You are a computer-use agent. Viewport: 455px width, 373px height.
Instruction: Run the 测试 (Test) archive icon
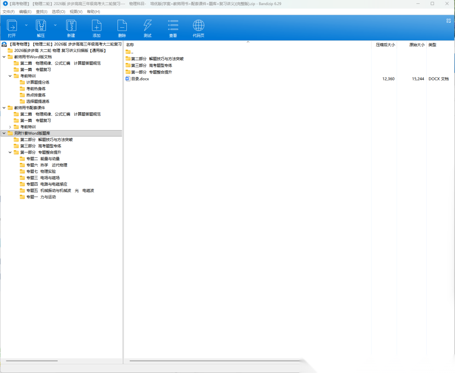pyautogui.click(x=147, y=26)
